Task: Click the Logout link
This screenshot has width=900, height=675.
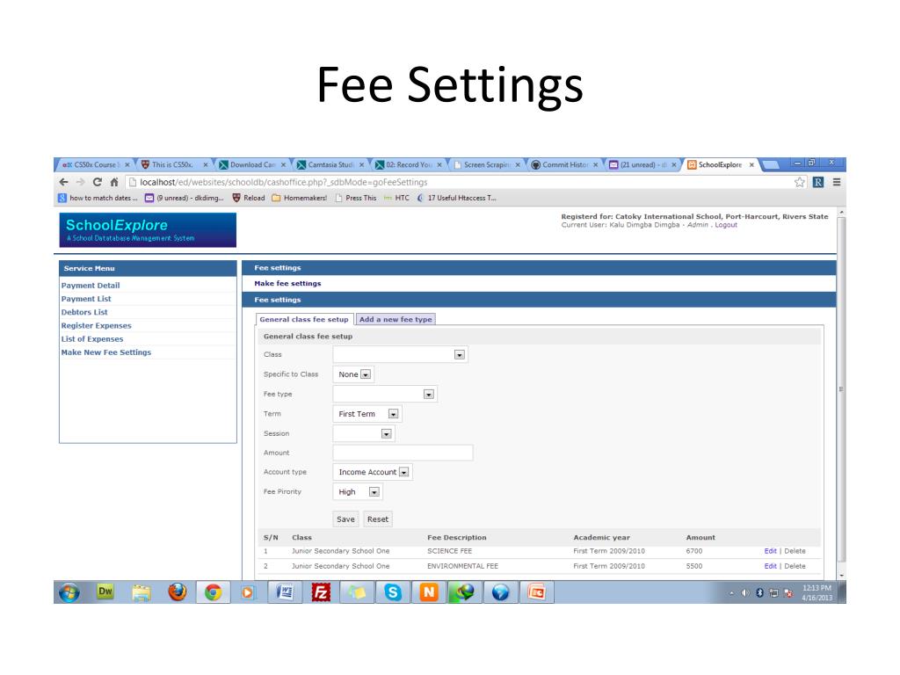Action: pos(725,225)
